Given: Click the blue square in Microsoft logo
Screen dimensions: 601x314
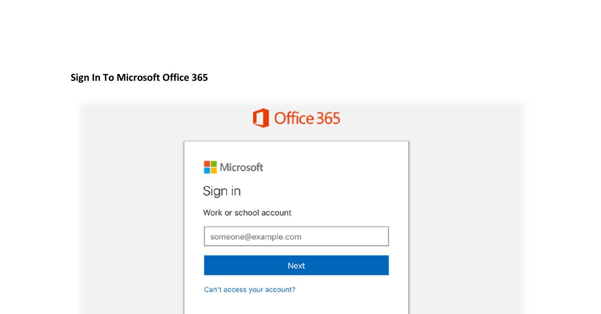Looking at the screenshot, I should point(207,170).
